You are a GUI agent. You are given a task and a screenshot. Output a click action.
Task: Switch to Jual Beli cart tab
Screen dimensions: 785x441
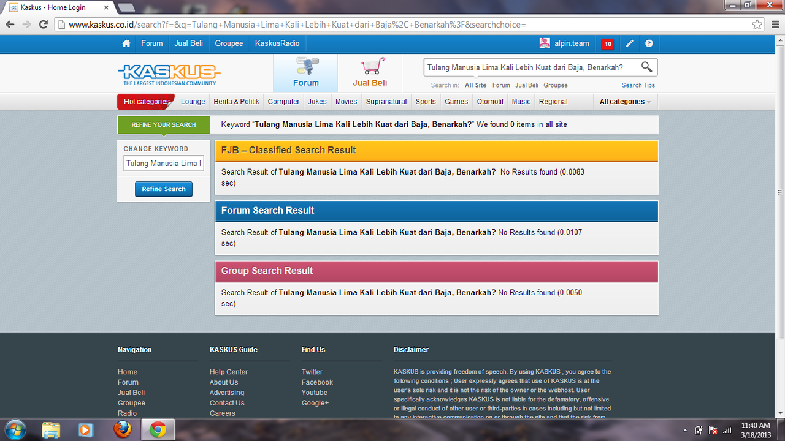370,73
